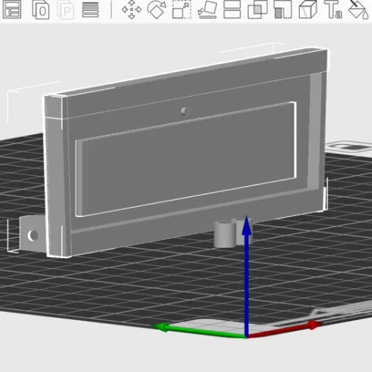Select the mounting bracket with hole

click(33, 234)
